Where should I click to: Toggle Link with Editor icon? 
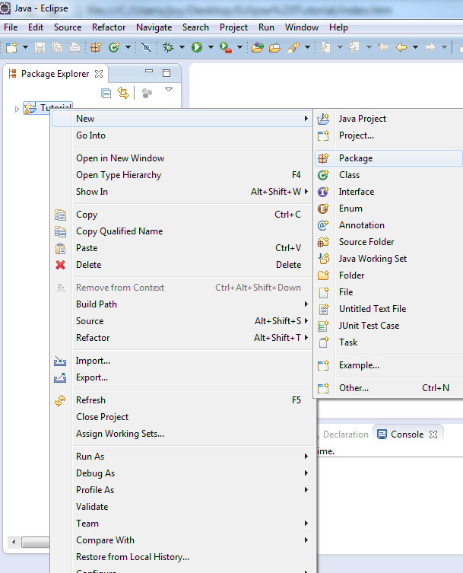(123, 93)
